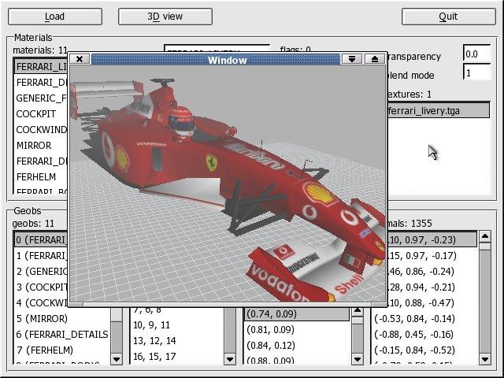Click the Window title bar

point(216,60)
